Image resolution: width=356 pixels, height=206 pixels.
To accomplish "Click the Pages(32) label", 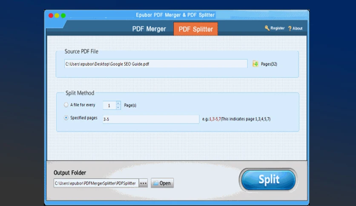I will (269, 64).
